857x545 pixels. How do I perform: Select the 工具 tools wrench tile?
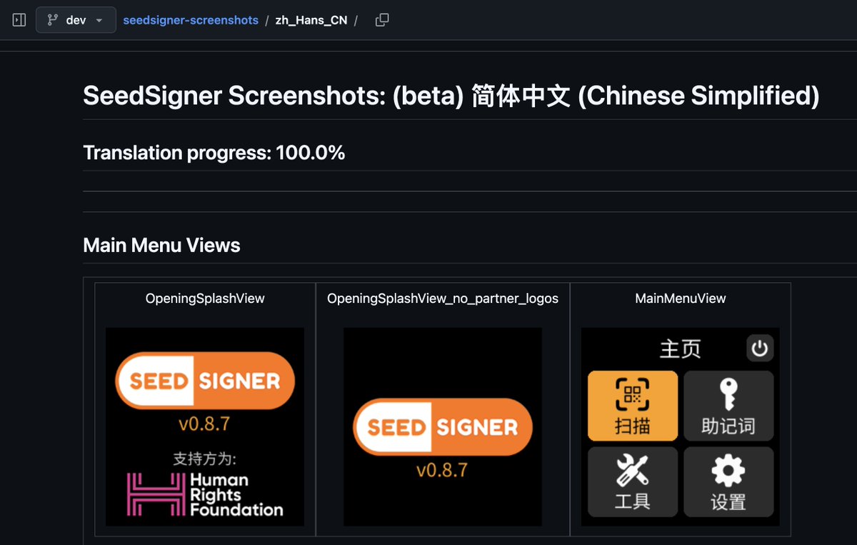pos(633,481)
